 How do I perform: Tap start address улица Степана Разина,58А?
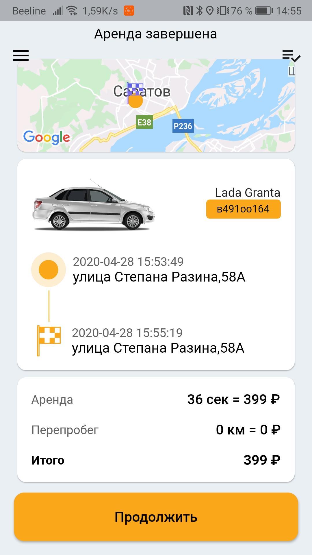click(x=159, y=277)
